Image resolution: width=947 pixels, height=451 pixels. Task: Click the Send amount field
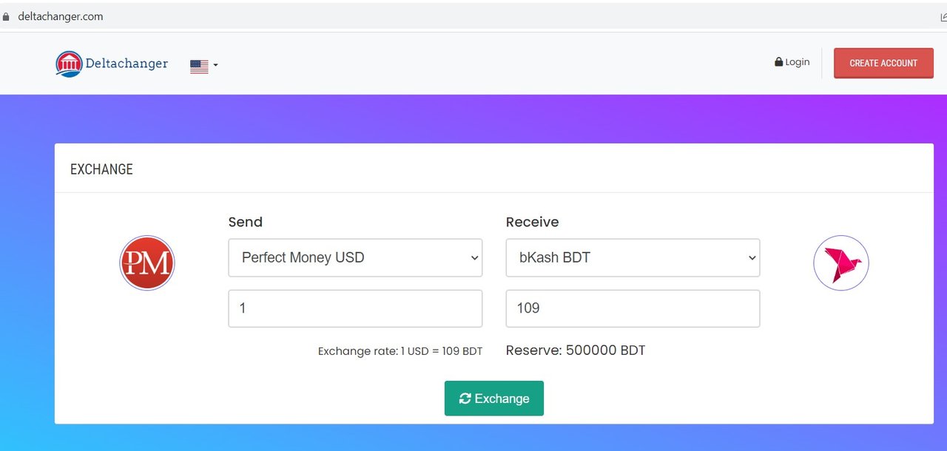pyautogui.click(x=355, y=308)
